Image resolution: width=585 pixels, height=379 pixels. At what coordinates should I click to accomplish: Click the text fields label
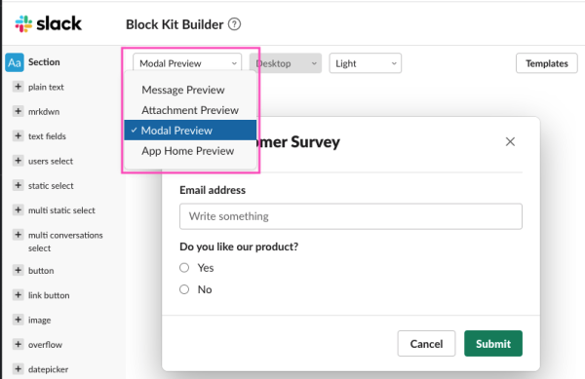click(x=47, y=136)
